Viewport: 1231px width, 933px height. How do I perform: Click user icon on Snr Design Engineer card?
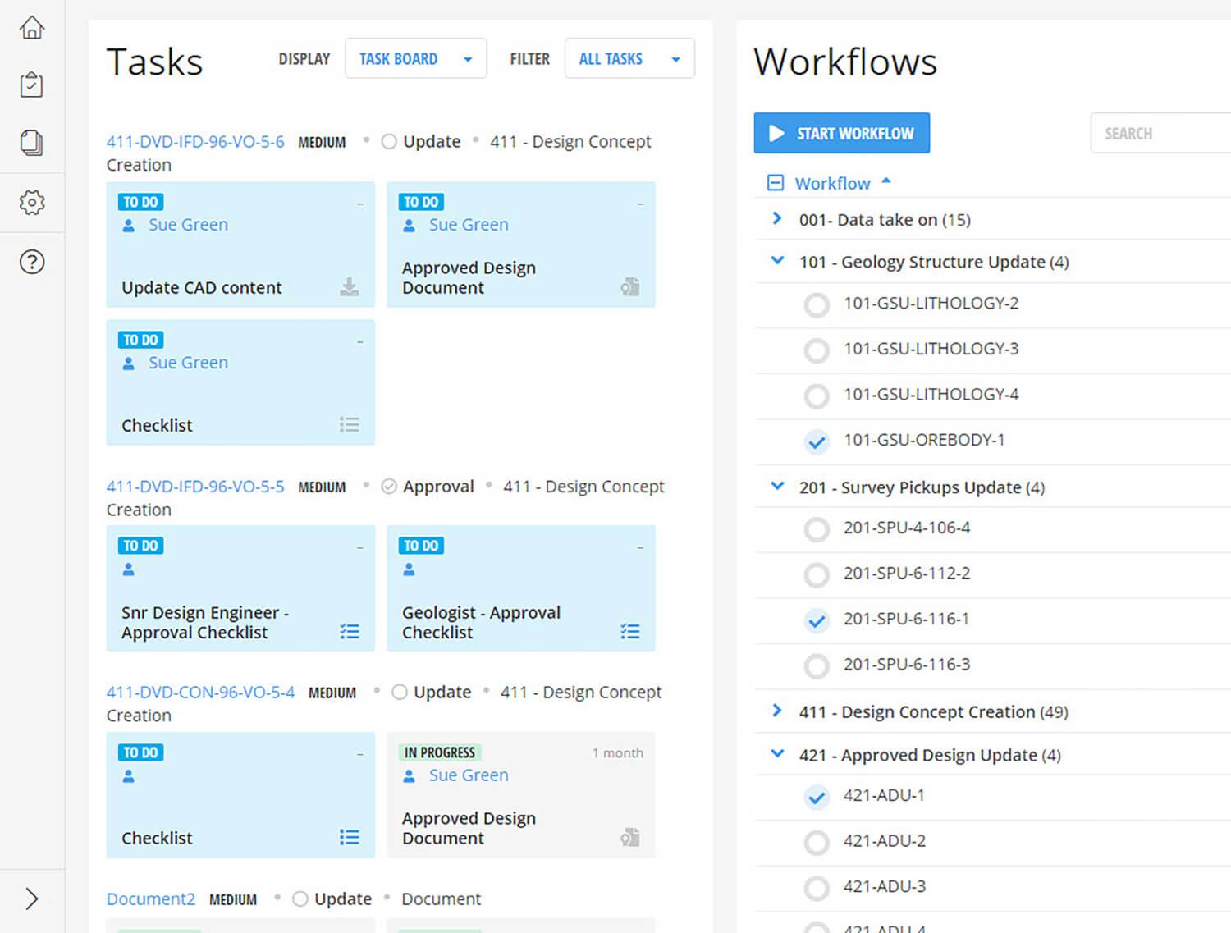coord(129,569)
